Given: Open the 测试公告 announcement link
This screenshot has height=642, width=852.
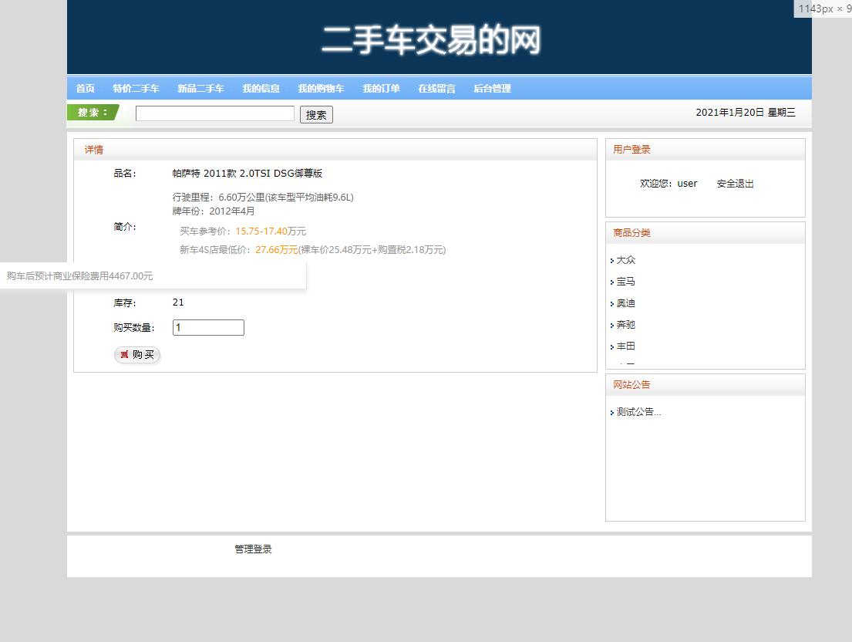Looking at the screenshot, I should coord(637,411).
